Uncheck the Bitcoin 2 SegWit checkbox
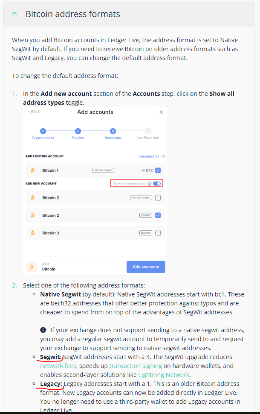 point(158,215)
